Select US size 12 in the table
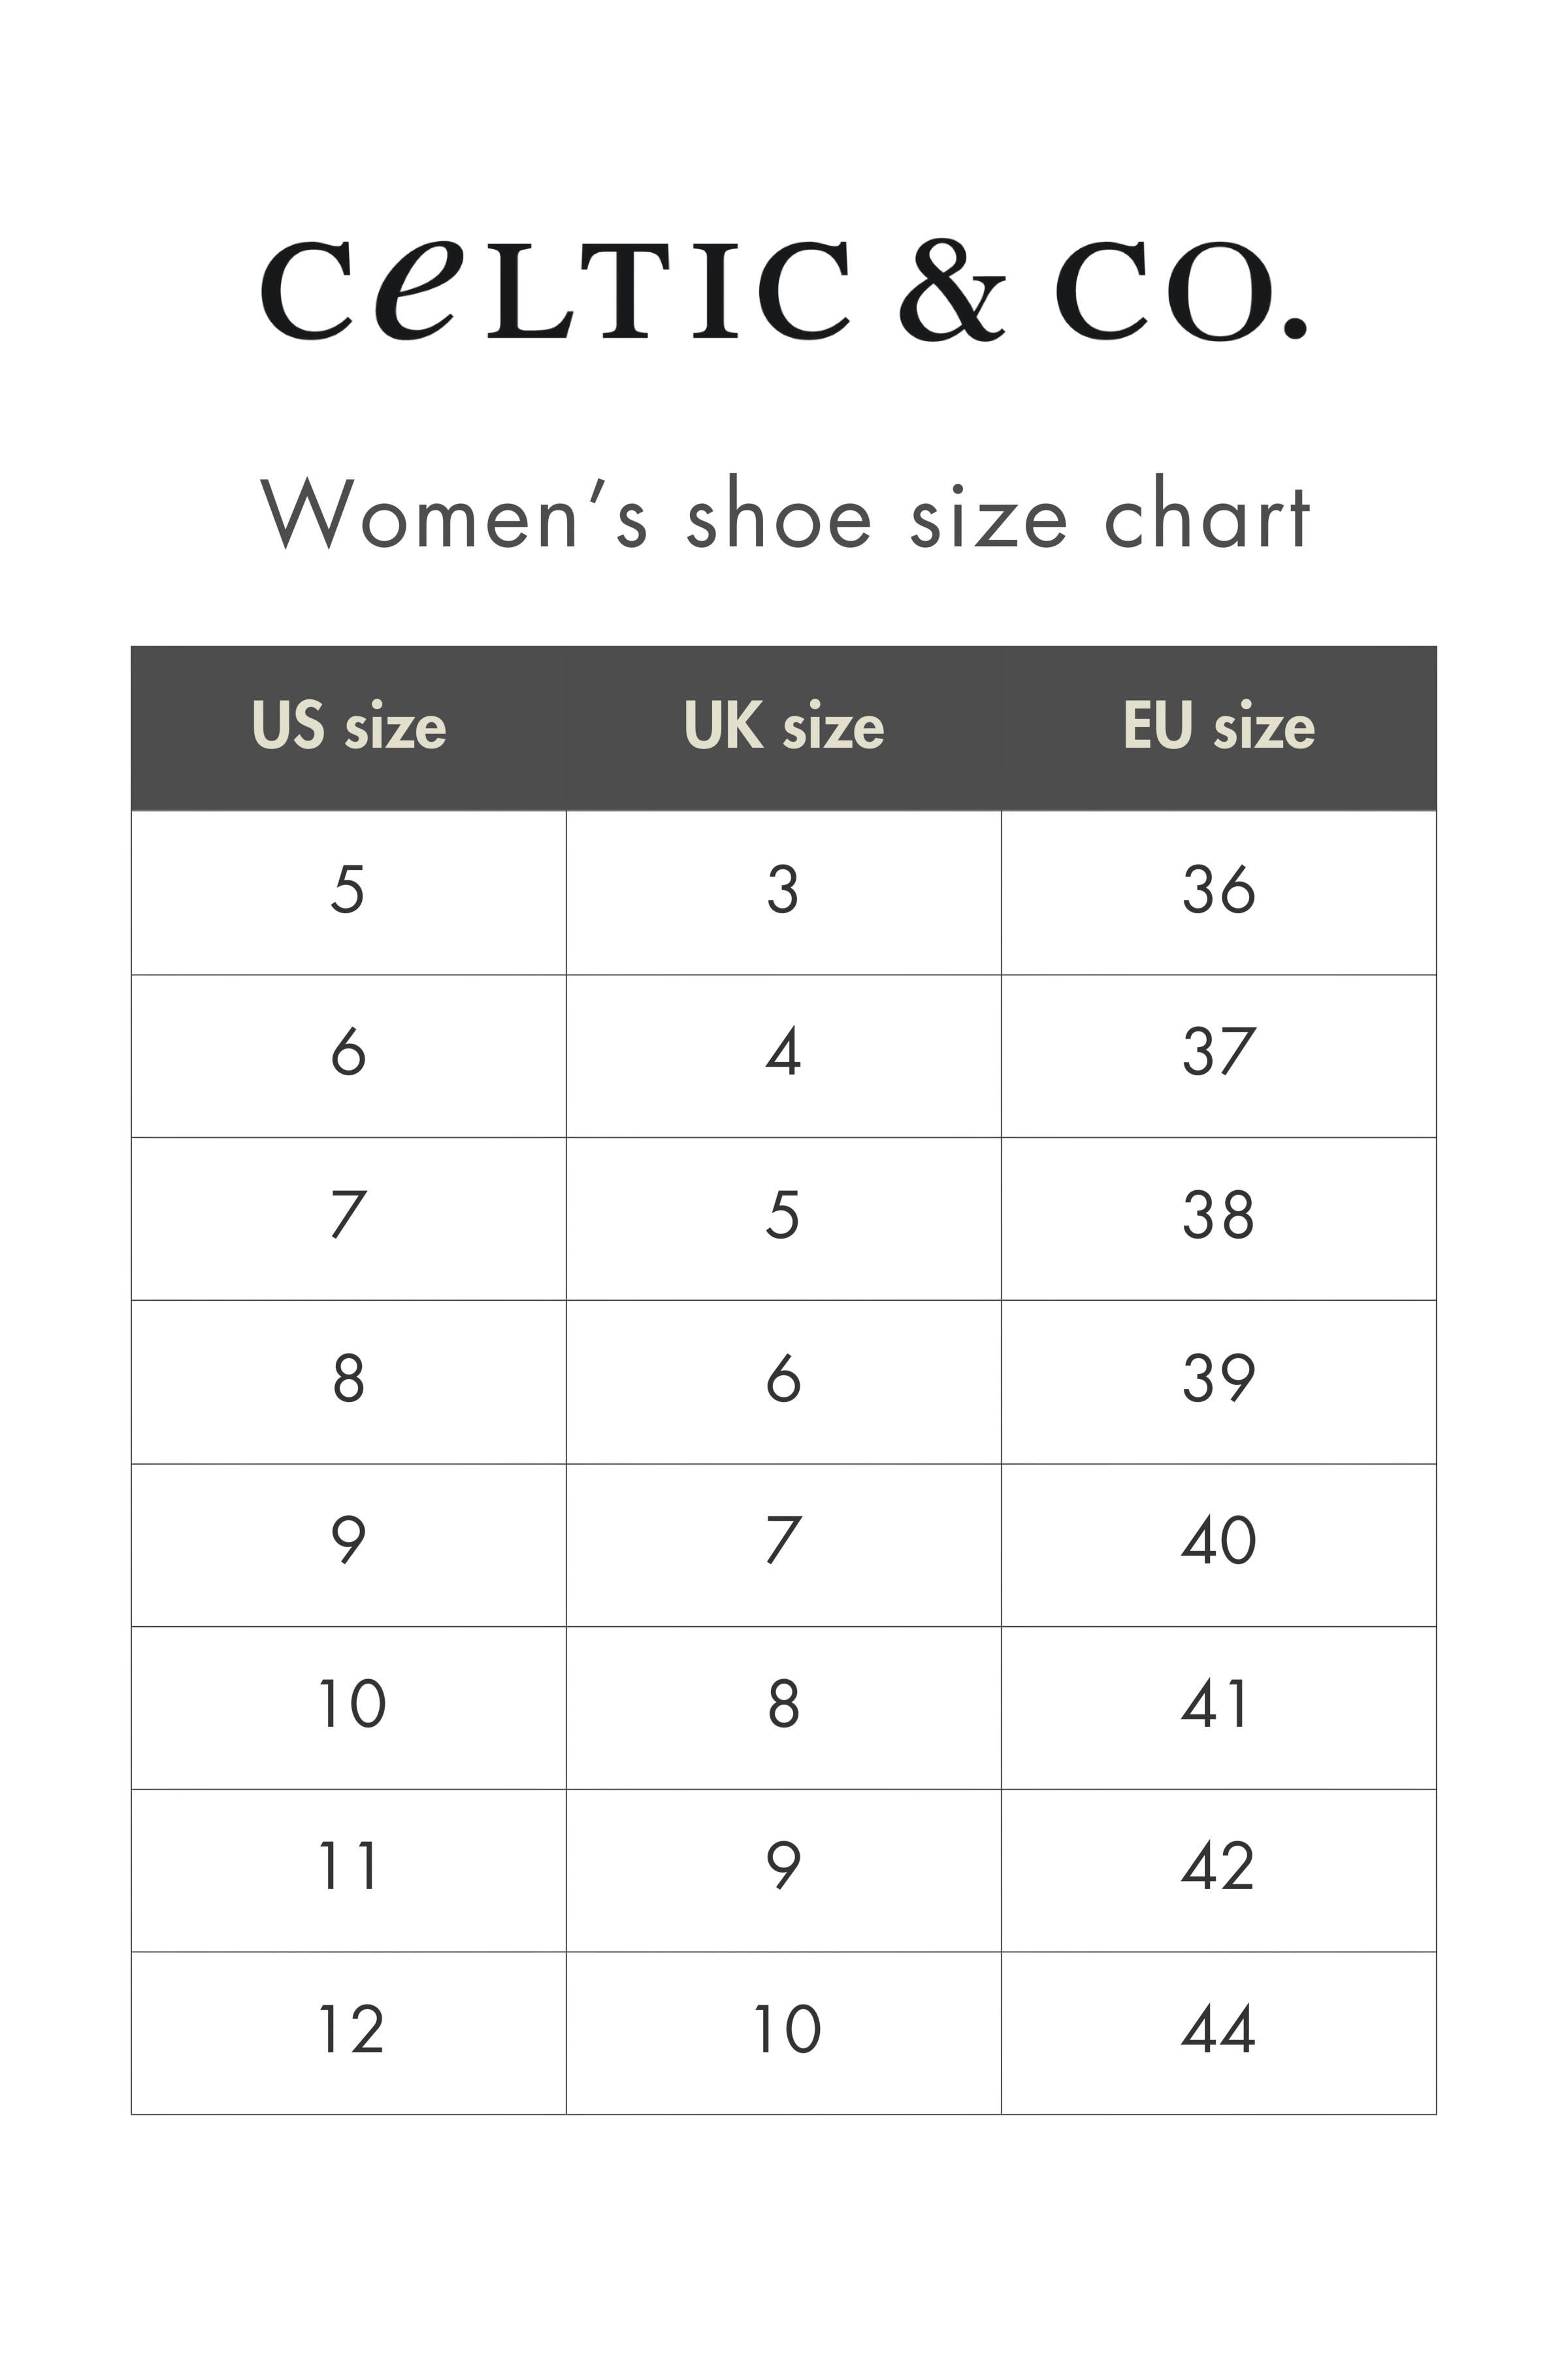Viewport: 1568px width, 2353px height. point(348,2030)
